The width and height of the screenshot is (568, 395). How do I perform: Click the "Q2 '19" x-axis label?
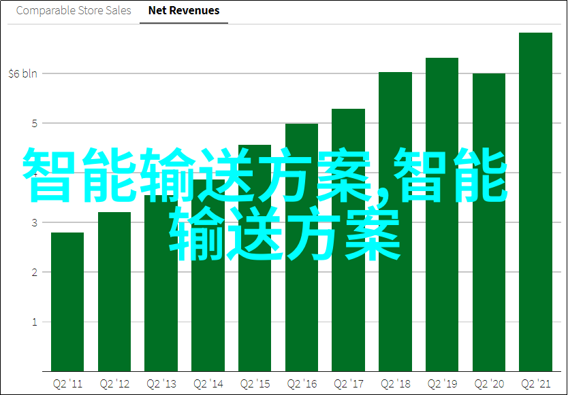(442, 384)
